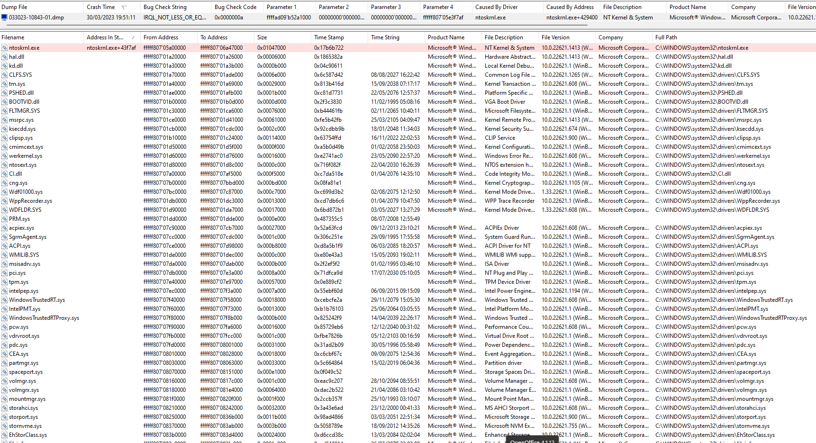Sort drivers by File Version header
The width and height of the screenshot is (816, 443).
[567, 37]
